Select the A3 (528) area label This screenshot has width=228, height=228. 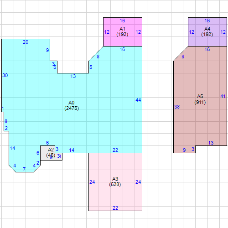tap(115, 181)
